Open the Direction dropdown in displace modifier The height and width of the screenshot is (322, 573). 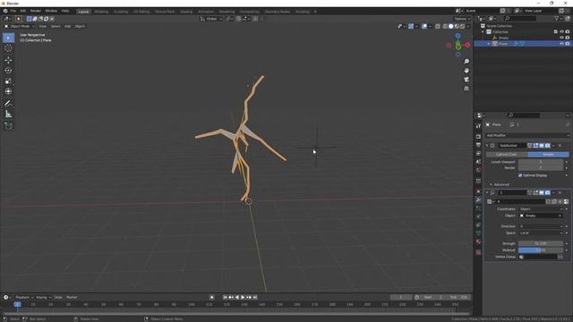pos(541,226)
